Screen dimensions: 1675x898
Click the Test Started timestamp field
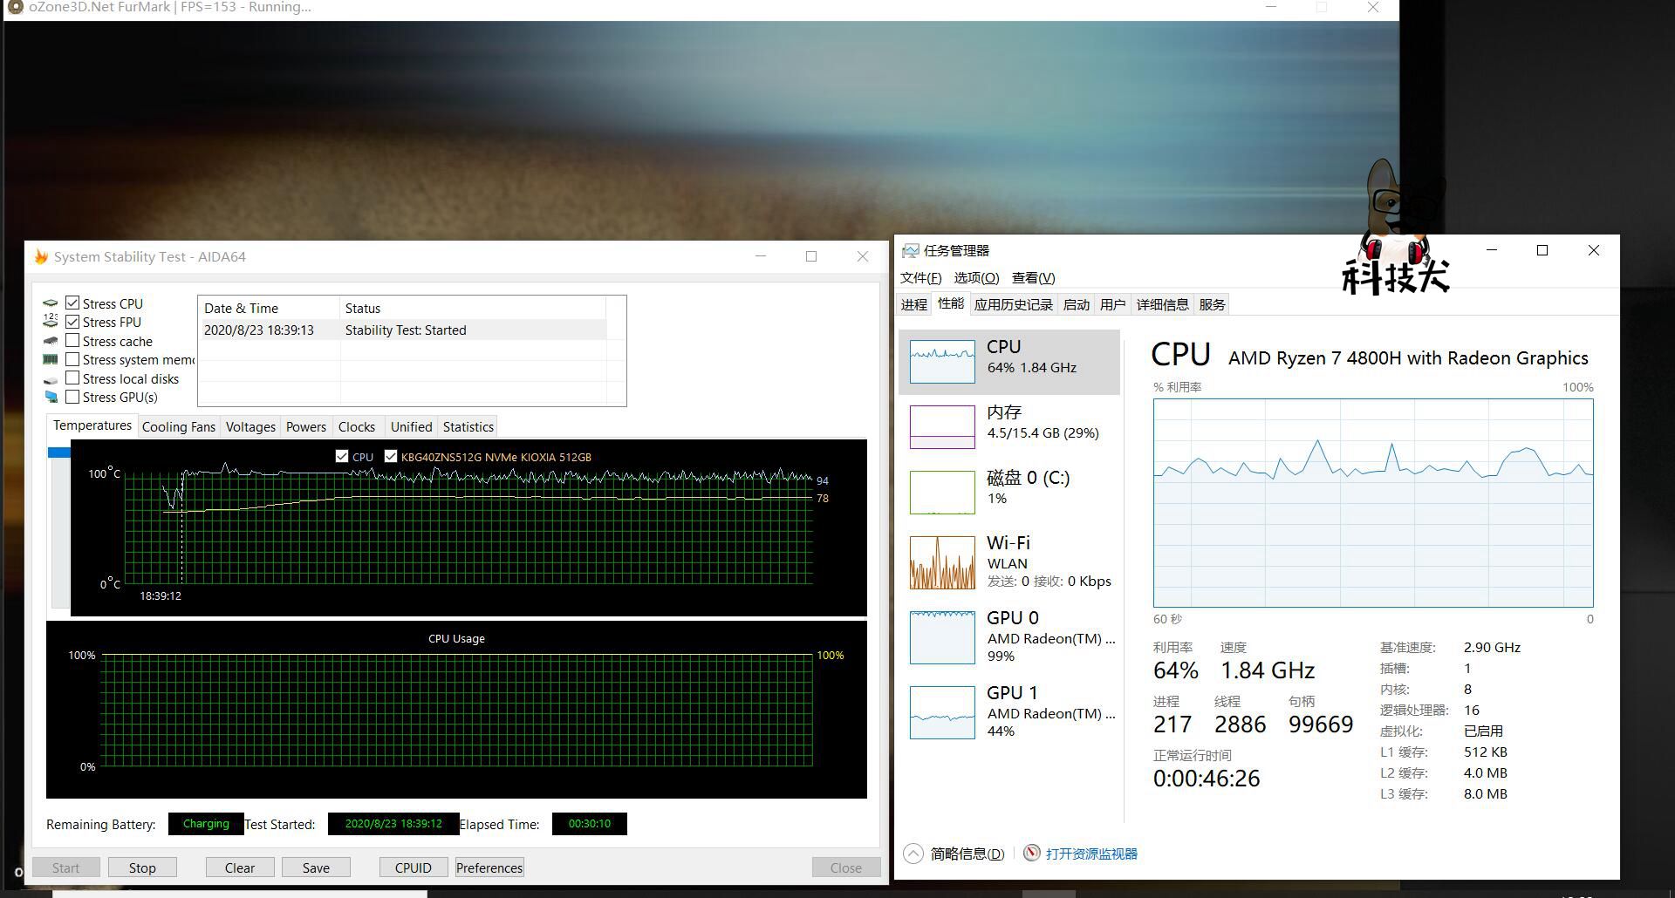393,824
